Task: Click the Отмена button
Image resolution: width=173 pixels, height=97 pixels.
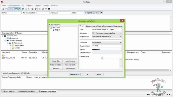Action: tap(98, 75)
